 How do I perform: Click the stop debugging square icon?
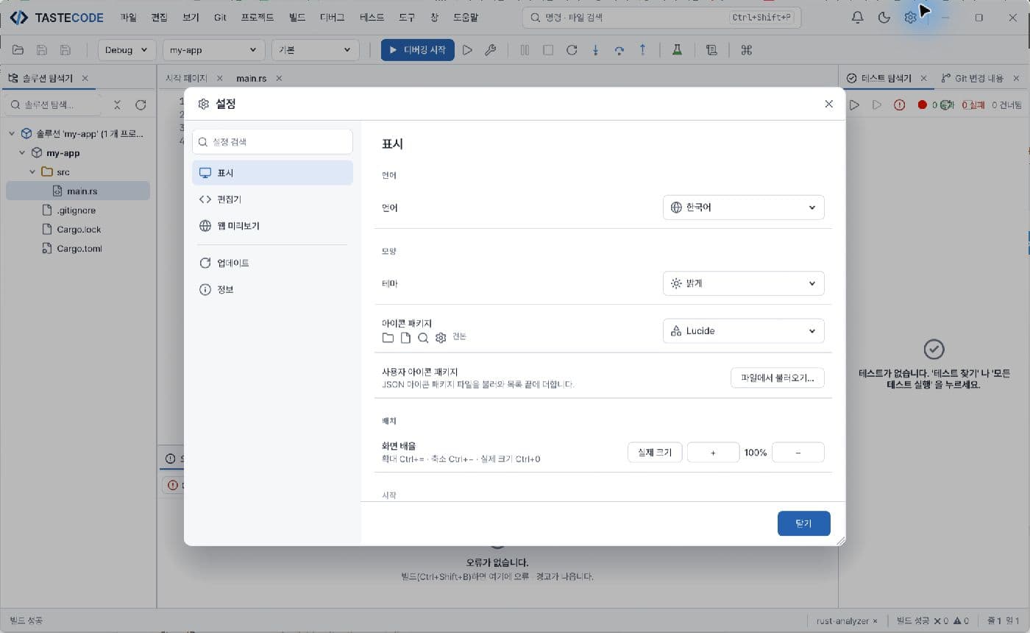pos(548,50)
